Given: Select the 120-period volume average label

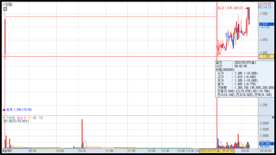Looking at the screenshot, I should pos(41,118).
